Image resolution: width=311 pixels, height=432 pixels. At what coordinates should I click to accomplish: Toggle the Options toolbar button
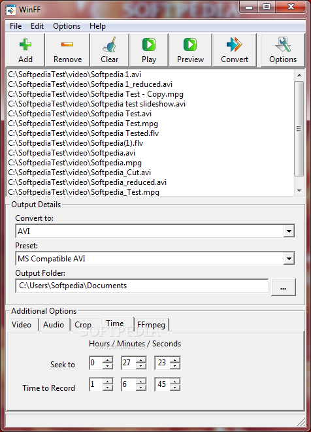coord(283,50)
